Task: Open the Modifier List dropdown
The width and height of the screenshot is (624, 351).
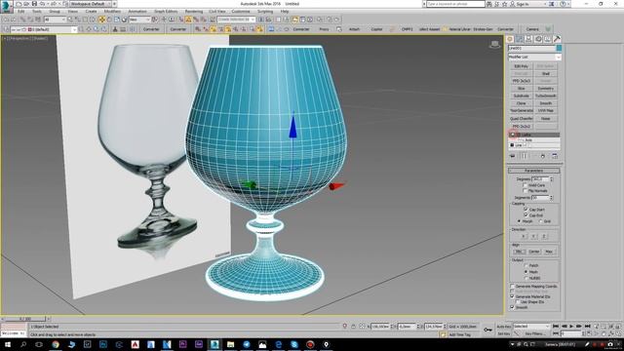Action: point(534,57)
